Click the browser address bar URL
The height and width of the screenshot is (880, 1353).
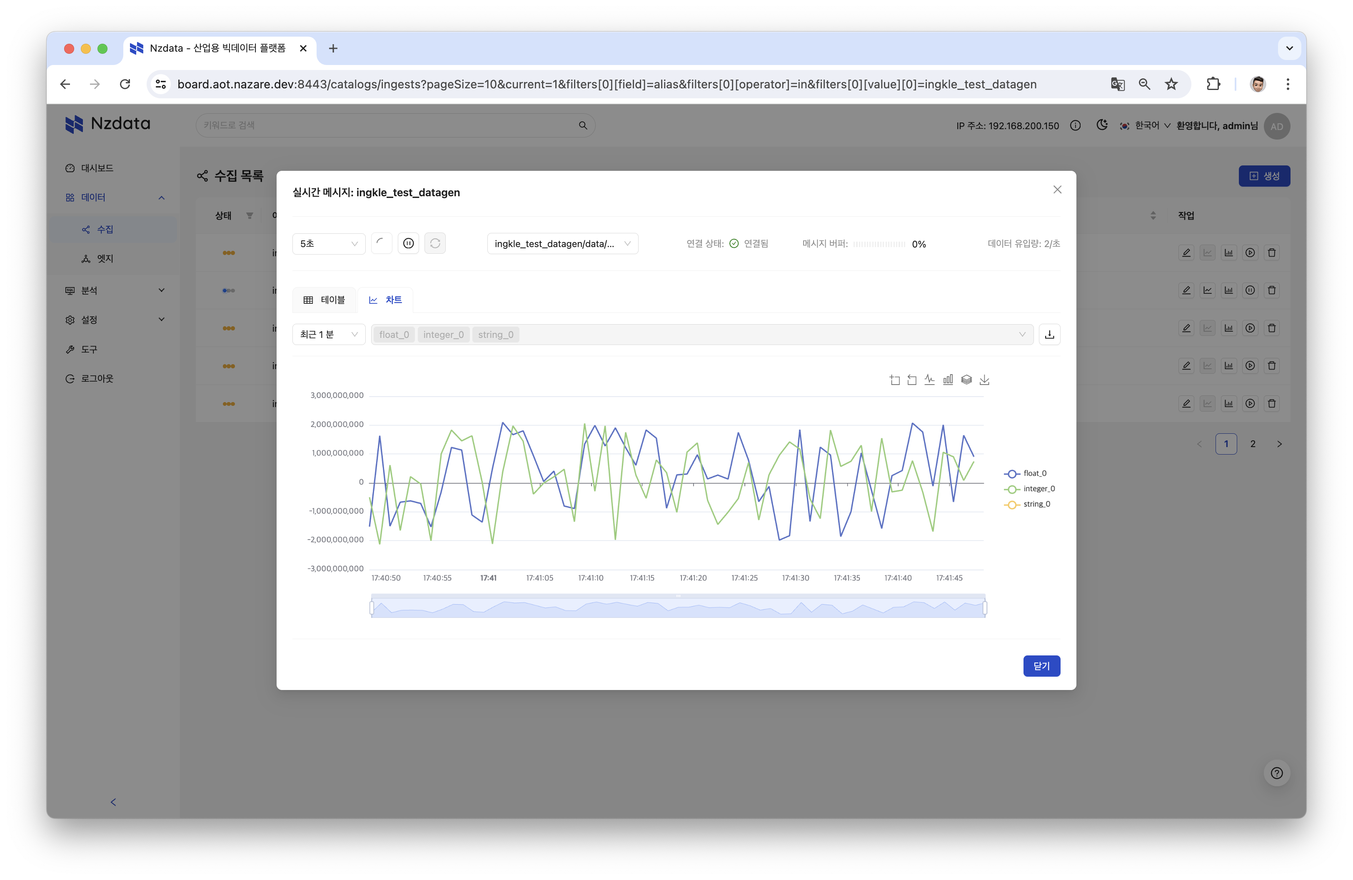607,84
